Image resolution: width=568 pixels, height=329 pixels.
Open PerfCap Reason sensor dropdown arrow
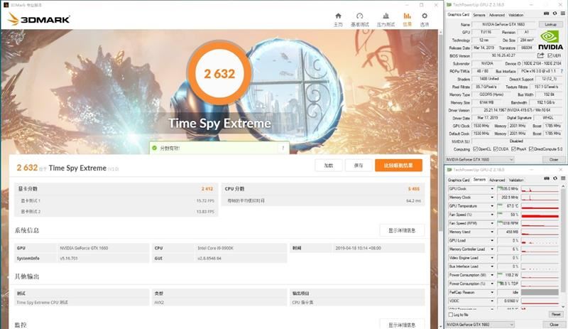(492, 292)
